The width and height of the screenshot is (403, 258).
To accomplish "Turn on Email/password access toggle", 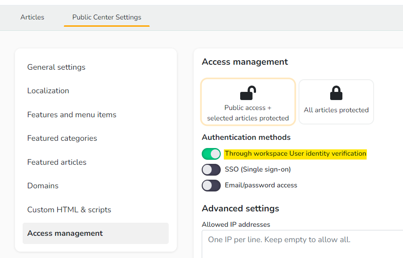I will (x=211, y=186).
